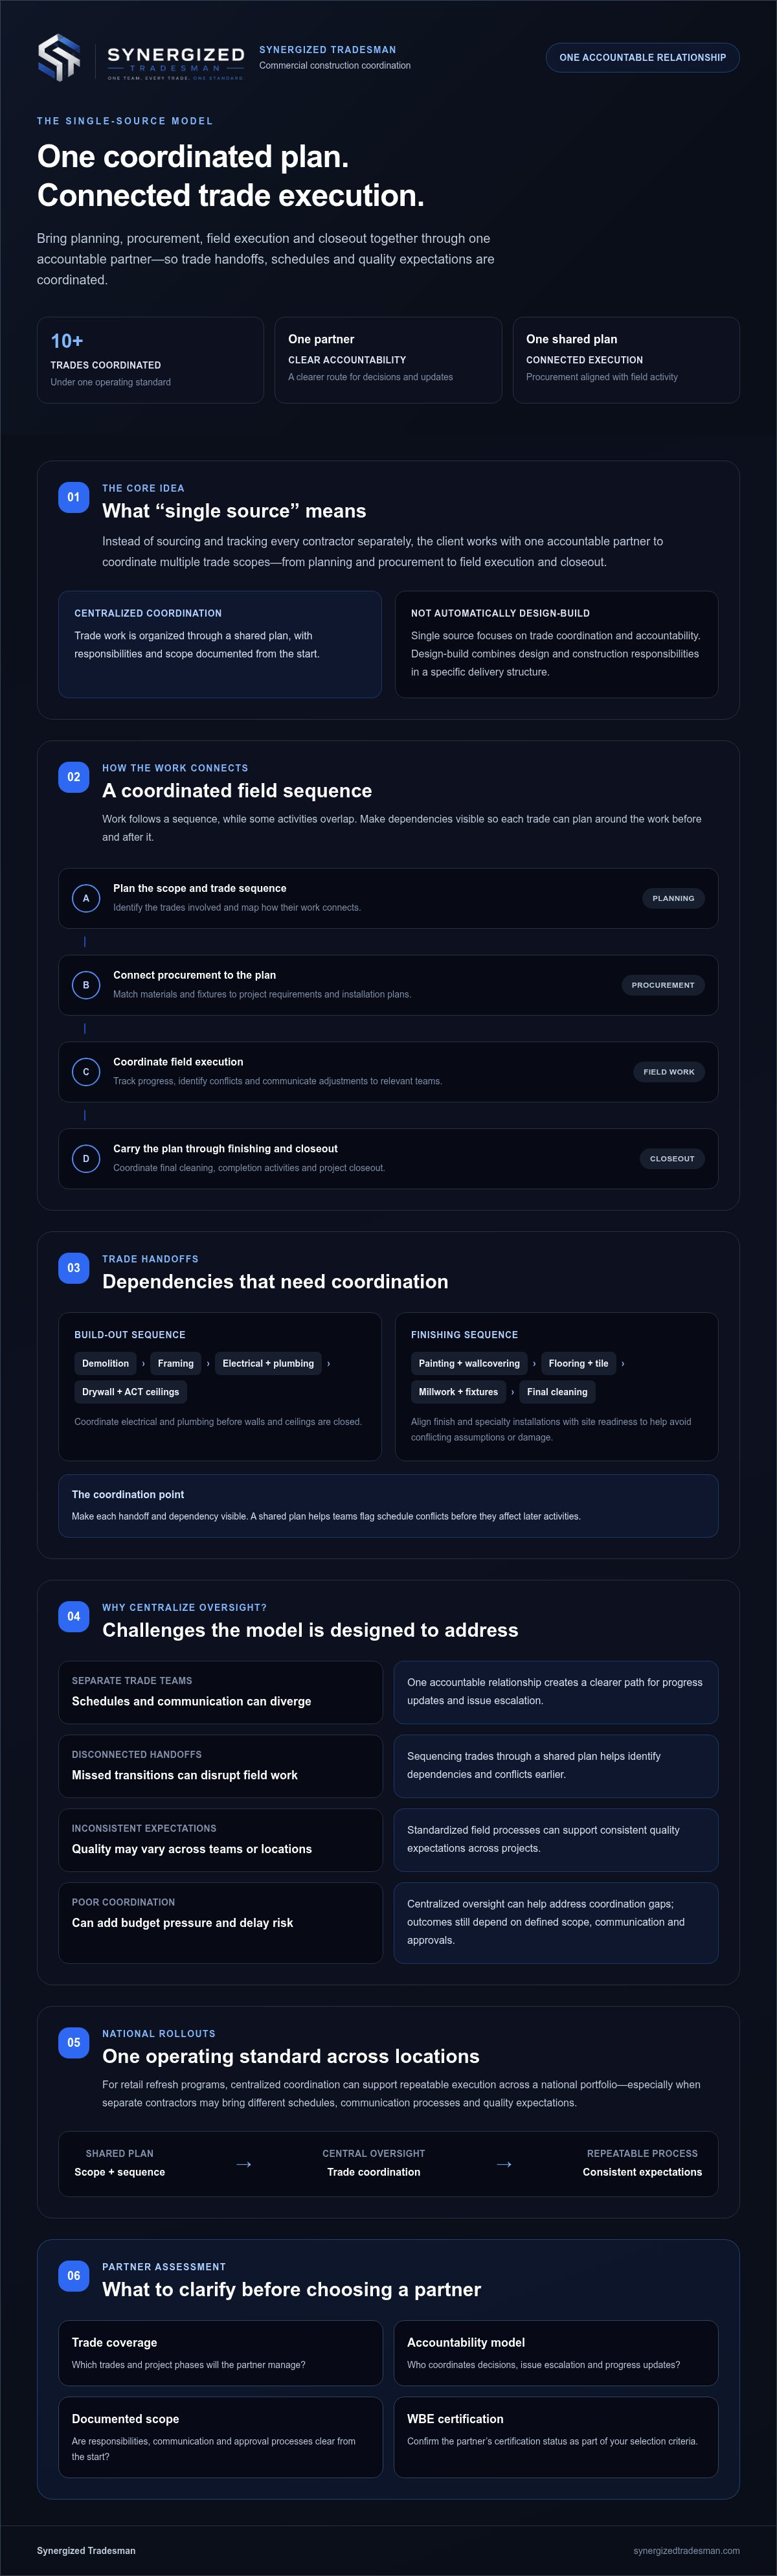Image resolution: width=777 pixels, height=2576 pixels.
Task: Select the Demolition chip
Action: tap(106, 1363)
